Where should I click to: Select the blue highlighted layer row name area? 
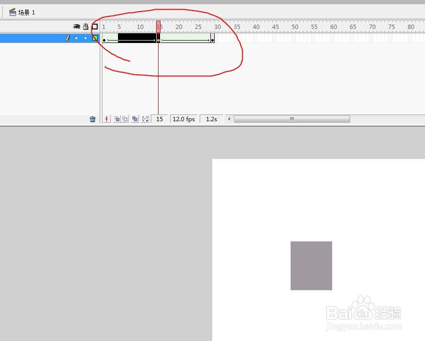point(32,38)
